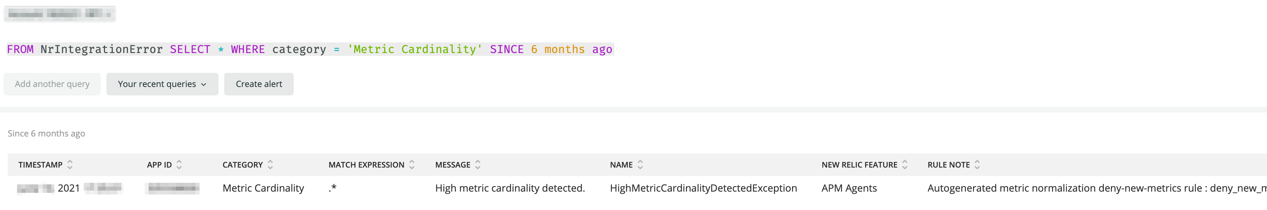Click the Add another query button
The height and width of the screenshot is (210, 1267).
[52, 84]
